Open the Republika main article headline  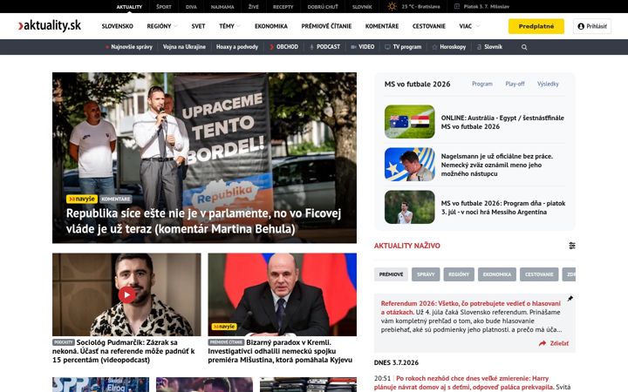point(203,220)
